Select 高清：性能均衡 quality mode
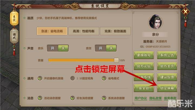Screen dimensions: 195x110 [x=84, y=31]
